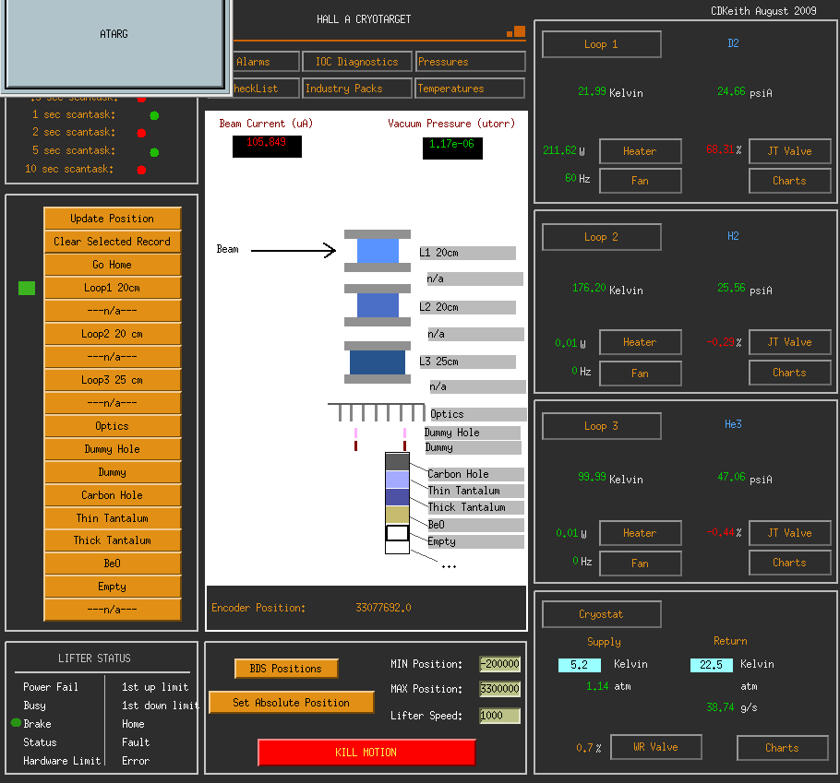Open Loop 3 JT Valve controls
Screen dimensions: 840x783
click(x=789, y=532)
